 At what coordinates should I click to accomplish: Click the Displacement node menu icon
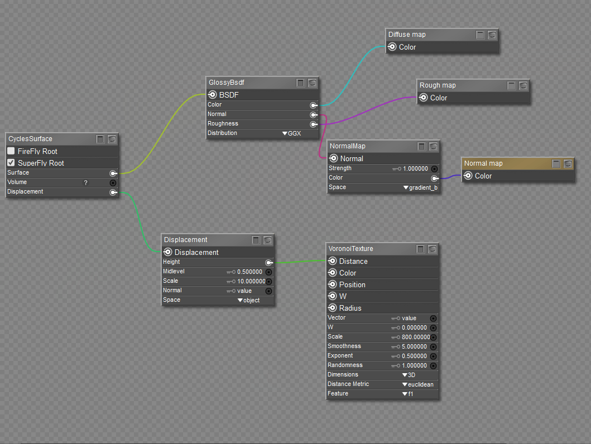pyautogui.click(x=256, y=240)
